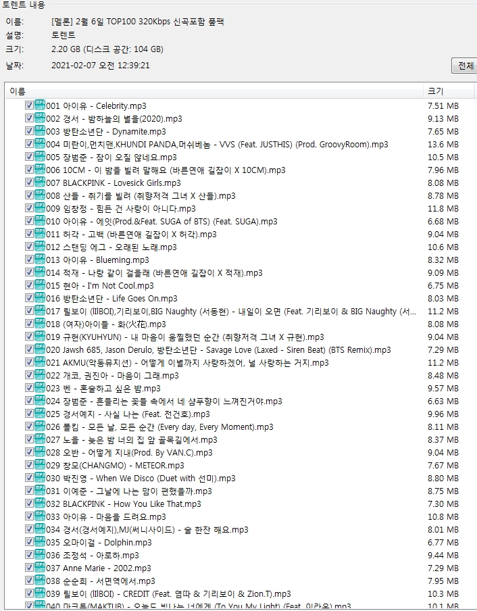Uncheck 004 미란이 VVS track checkbox
The height and width of the screenshot is (611, 477).
(x=29, y=144)
